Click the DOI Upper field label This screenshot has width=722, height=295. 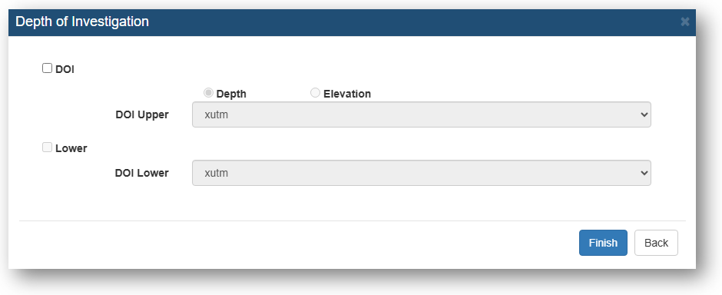click(142, 114)
